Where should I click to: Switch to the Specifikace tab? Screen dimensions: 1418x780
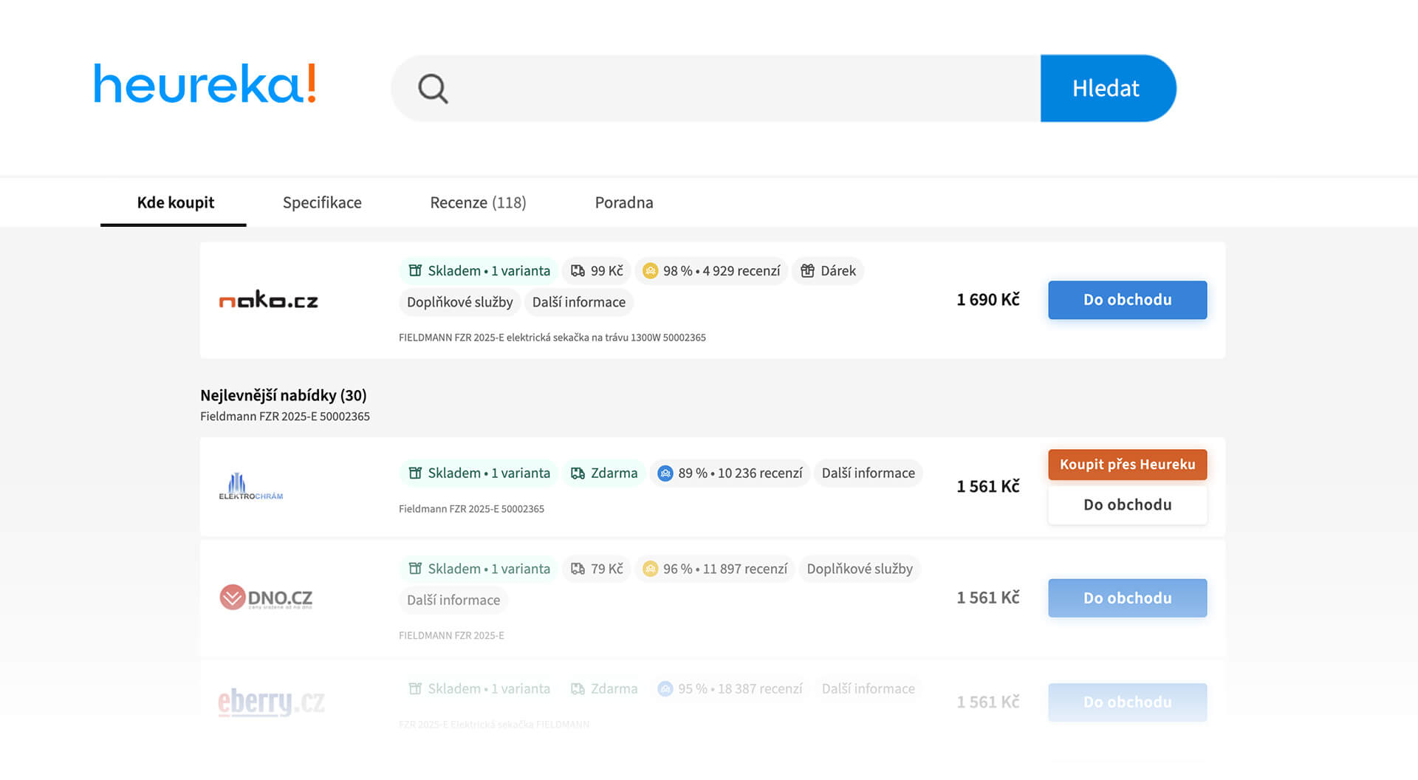[322, 202]
